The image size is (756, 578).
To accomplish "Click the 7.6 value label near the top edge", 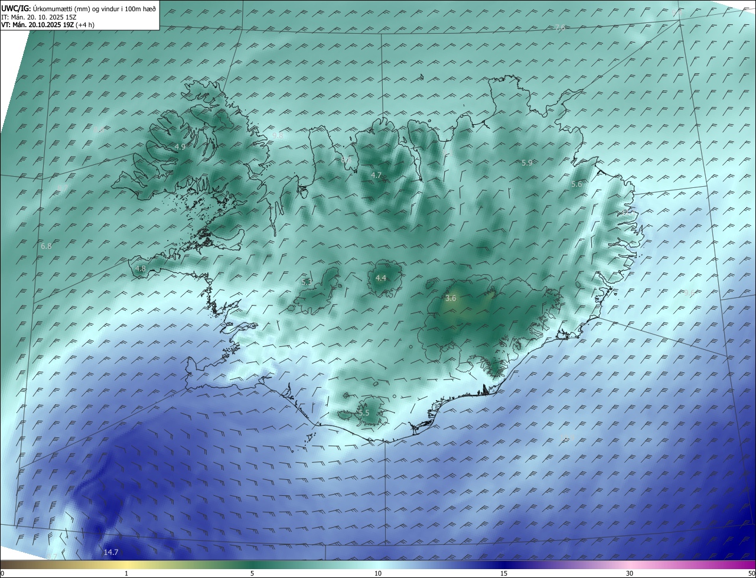I will 561,28.
